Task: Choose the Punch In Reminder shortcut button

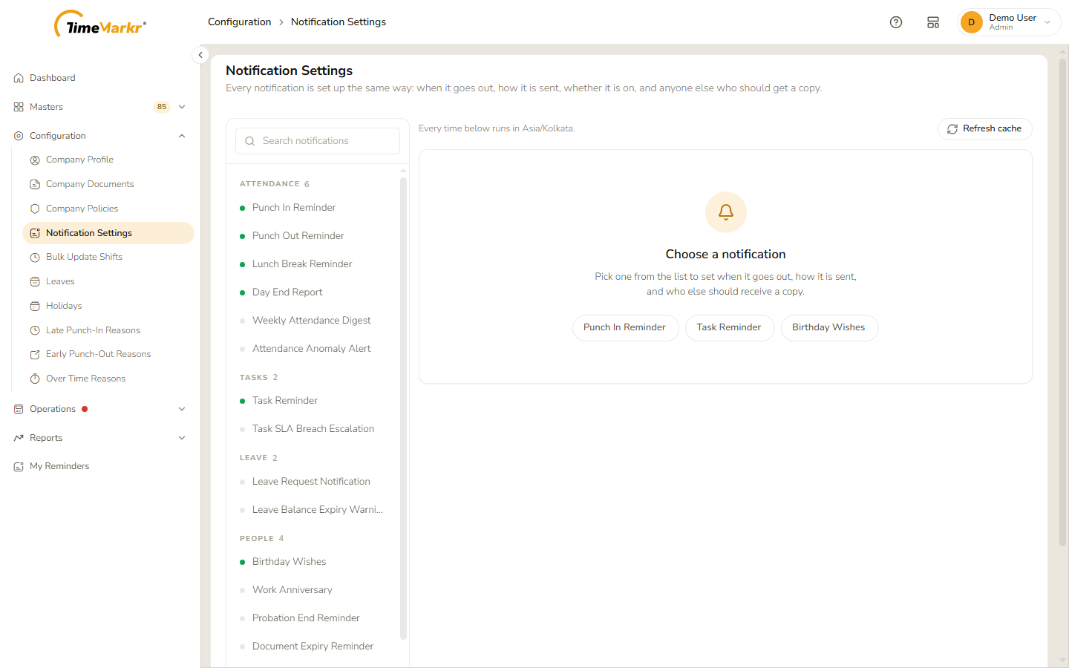Action: coord(625,328)
